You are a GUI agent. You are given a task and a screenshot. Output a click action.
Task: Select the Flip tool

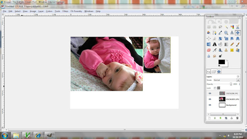pos(209,44)
